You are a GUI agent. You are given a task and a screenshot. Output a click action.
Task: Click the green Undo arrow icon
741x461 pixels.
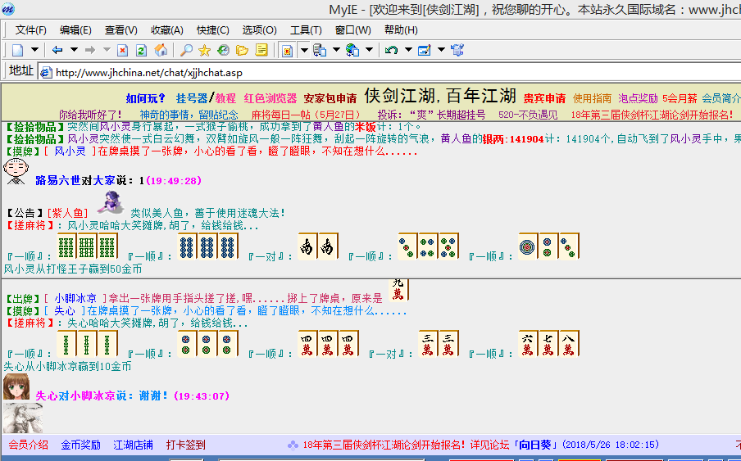(391, 50)
